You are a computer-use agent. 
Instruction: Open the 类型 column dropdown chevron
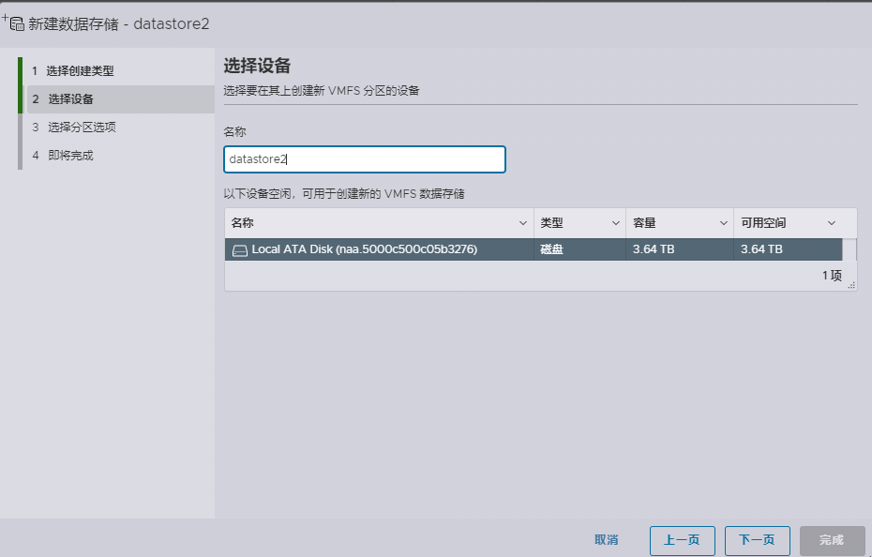coord(616,223)
